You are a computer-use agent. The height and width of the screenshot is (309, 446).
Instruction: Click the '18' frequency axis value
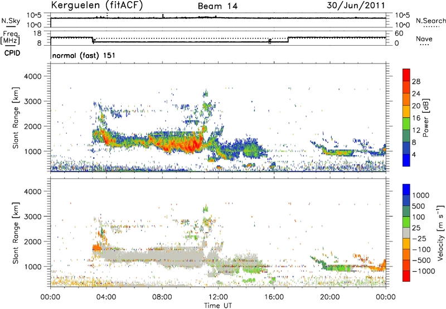coord(37,33)
